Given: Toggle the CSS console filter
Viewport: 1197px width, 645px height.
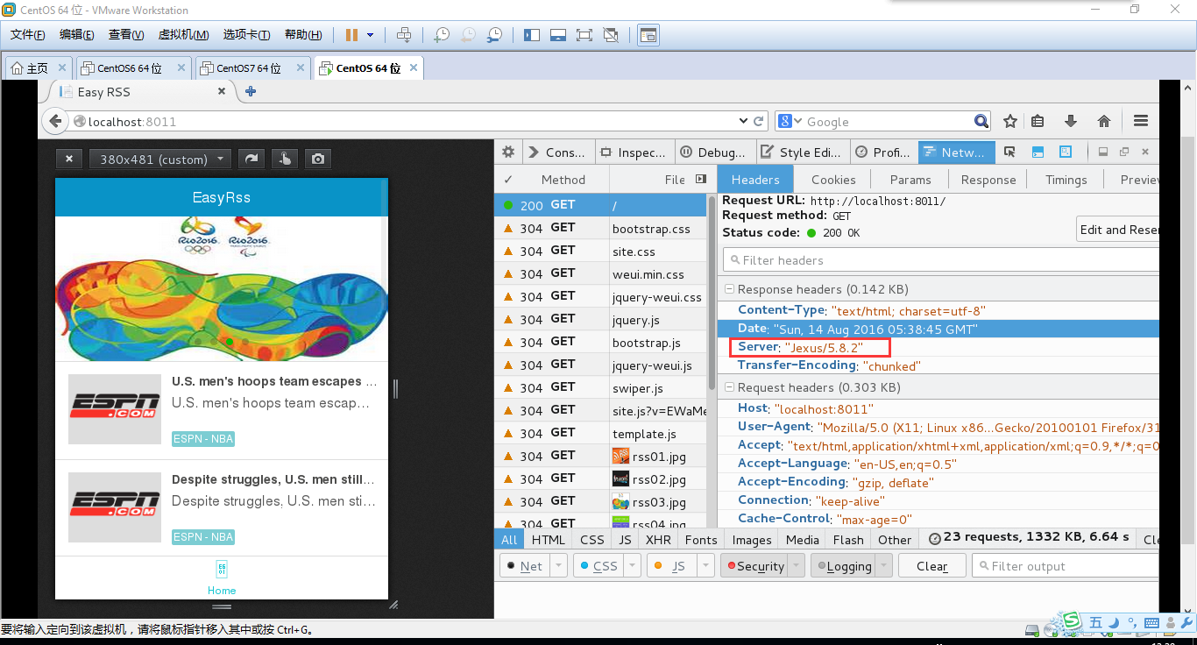Looking at the screenshot, I should click(598, 566).
